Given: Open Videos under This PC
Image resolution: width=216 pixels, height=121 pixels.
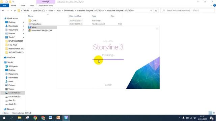Looking at the screenshot, I should (11, 89).
